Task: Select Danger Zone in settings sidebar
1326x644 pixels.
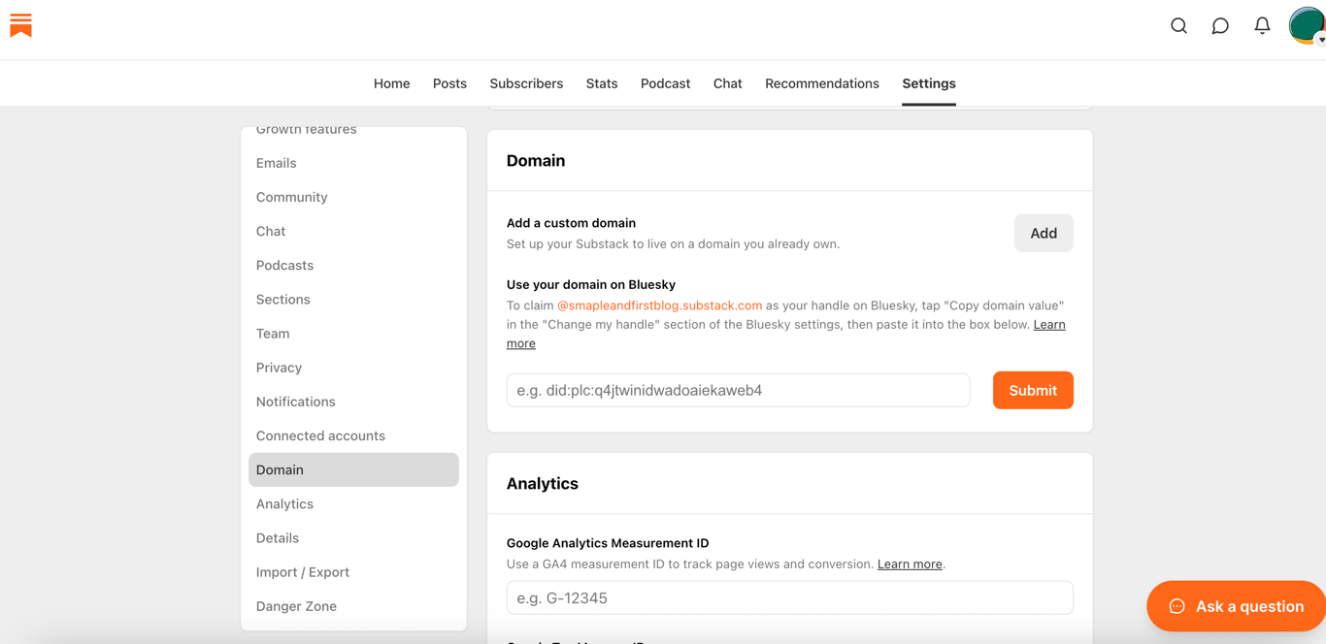Action: 296,606
